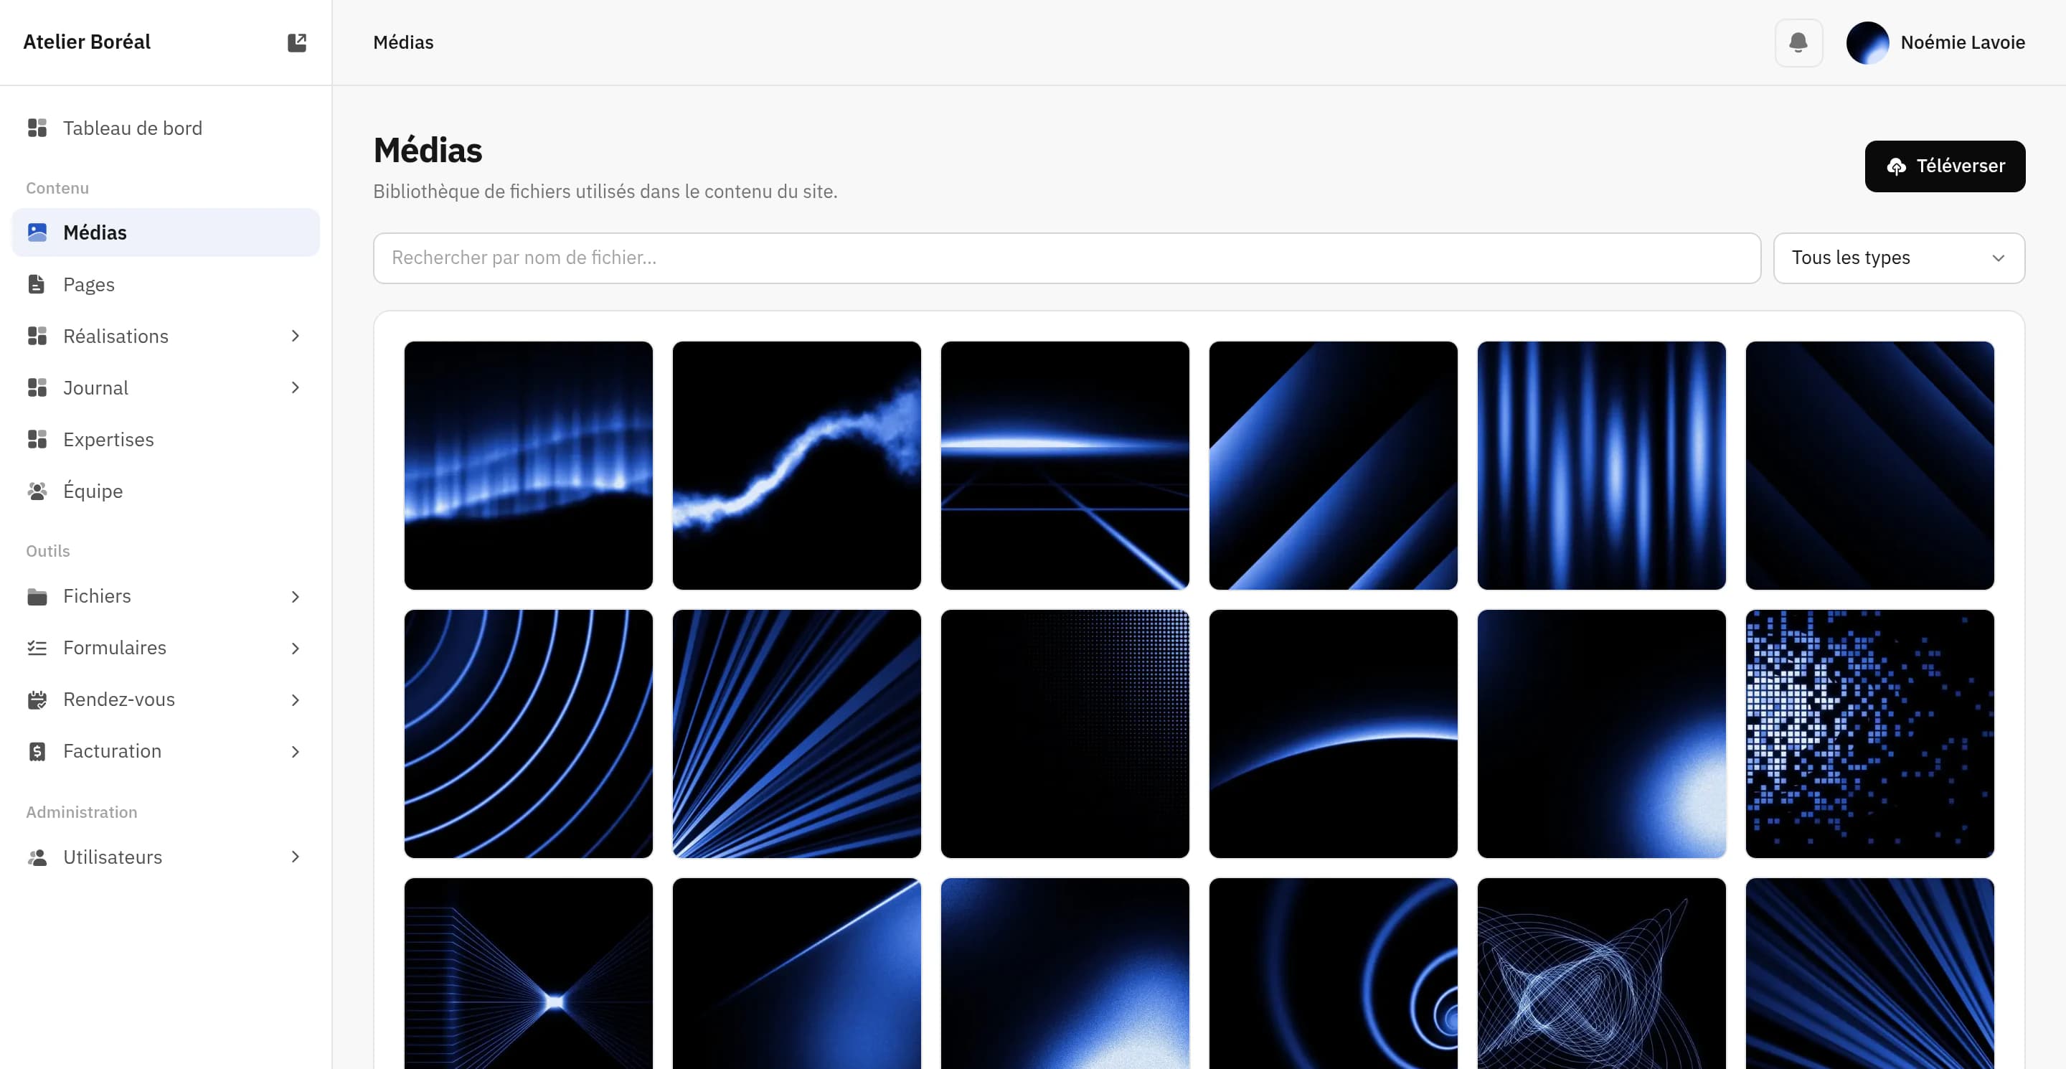Click the Formulaires checklist icon

[37, 648]
